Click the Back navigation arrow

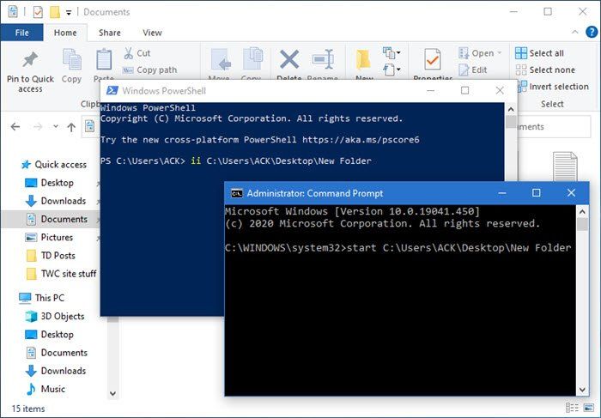point(15,127)
